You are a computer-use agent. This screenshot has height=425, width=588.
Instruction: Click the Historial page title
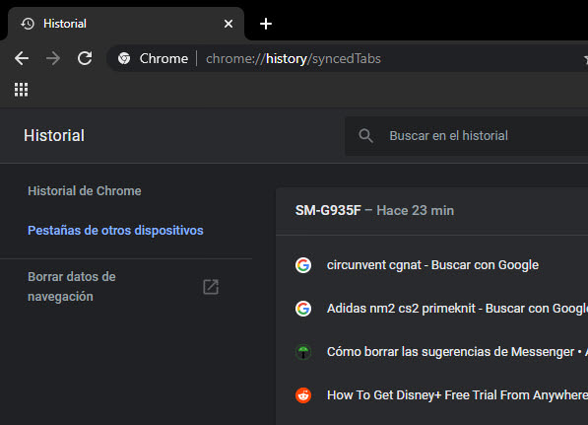coord(54,135)
